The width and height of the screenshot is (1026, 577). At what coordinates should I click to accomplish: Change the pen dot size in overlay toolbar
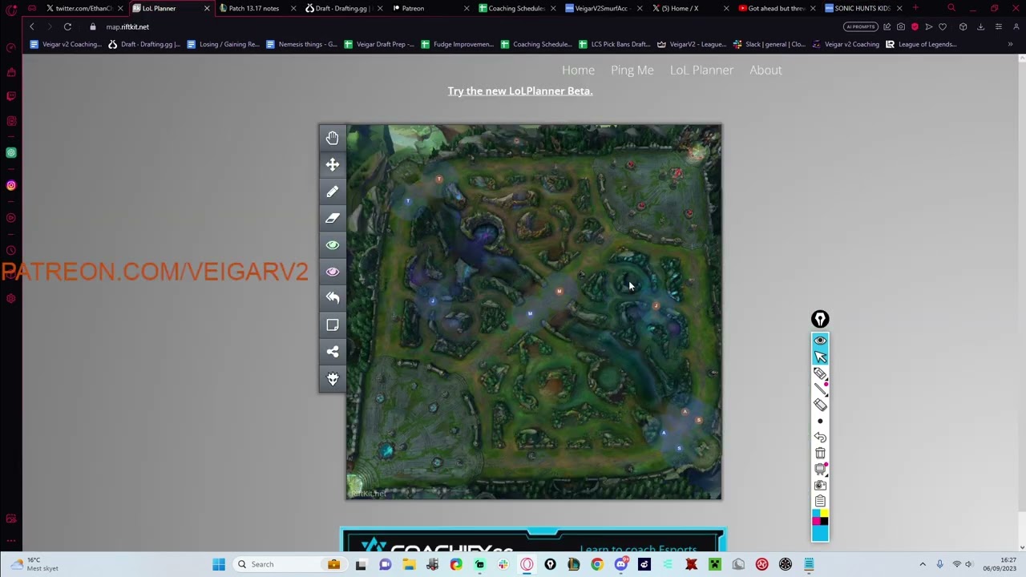coord(820,422)
